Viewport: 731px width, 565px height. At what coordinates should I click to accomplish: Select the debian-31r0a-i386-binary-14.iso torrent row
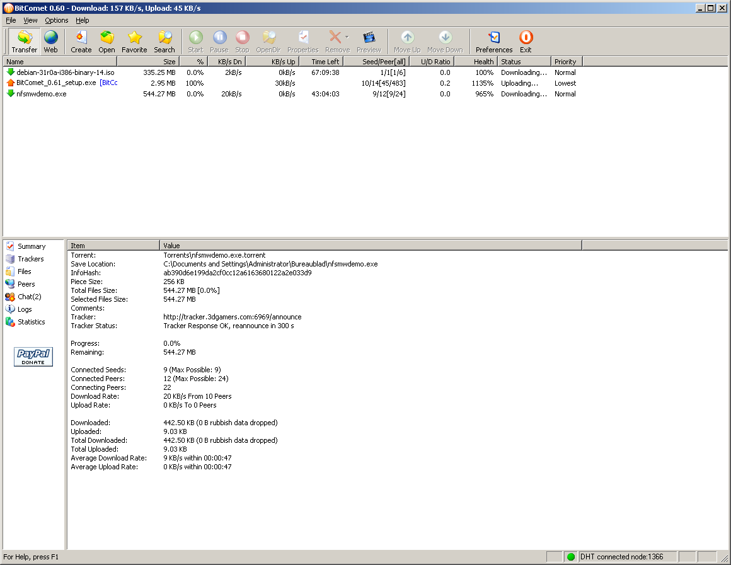[x=292, y=72]
